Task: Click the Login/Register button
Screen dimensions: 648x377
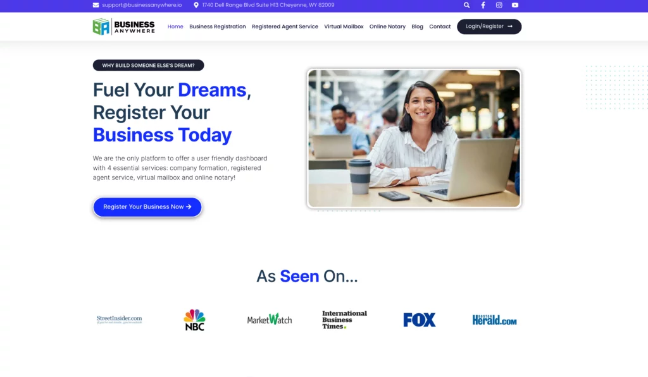Action: pos(489,27)
